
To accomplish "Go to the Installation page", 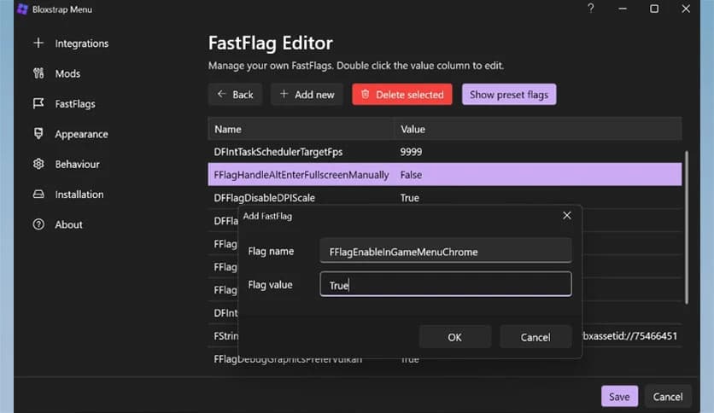I will pyautogui.click(x=79, y=195).
